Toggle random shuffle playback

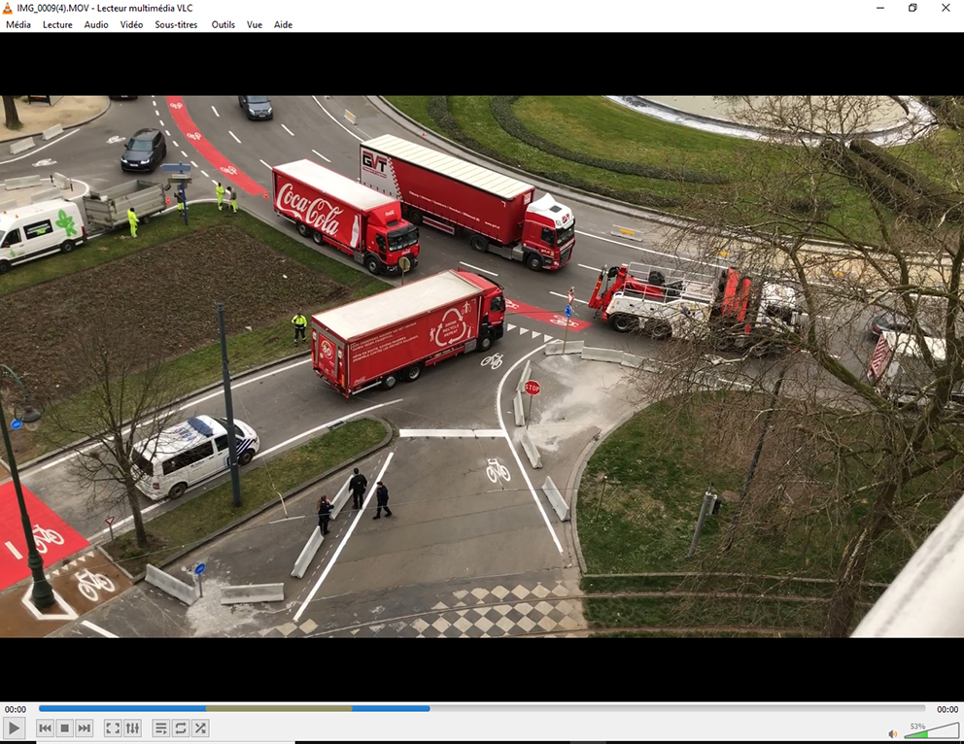[200, 728]
